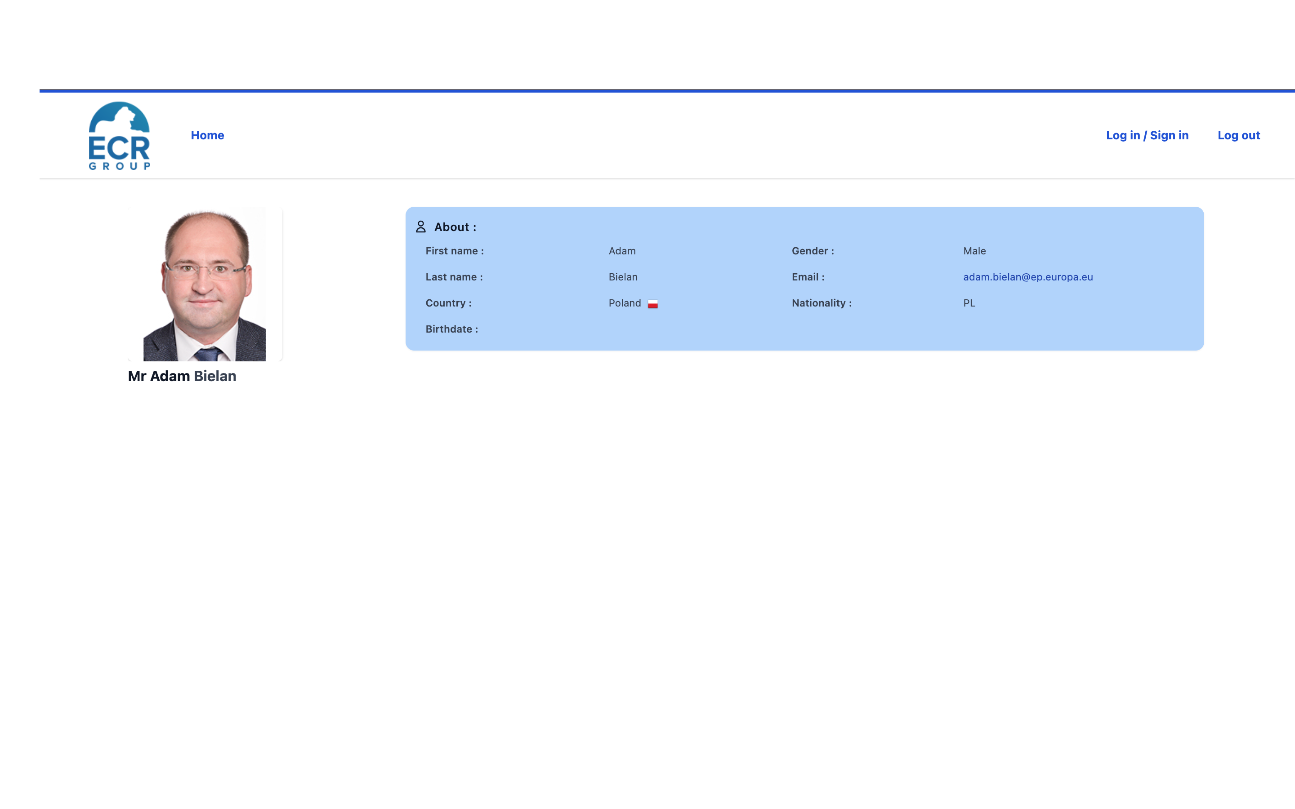Click the Nationality label
1295x809 pixels.
pos(822,303)
